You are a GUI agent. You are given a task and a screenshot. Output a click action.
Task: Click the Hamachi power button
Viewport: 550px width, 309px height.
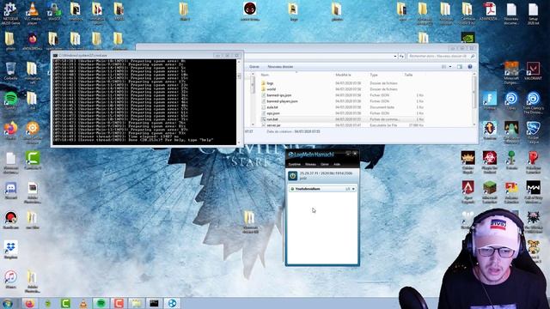point(292,175)
